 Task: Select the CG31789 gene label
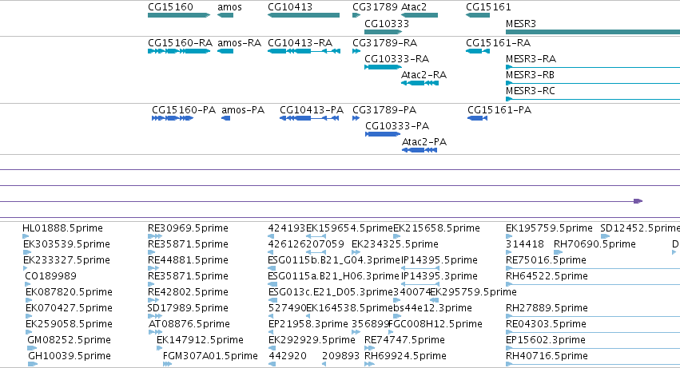[375, 7]
